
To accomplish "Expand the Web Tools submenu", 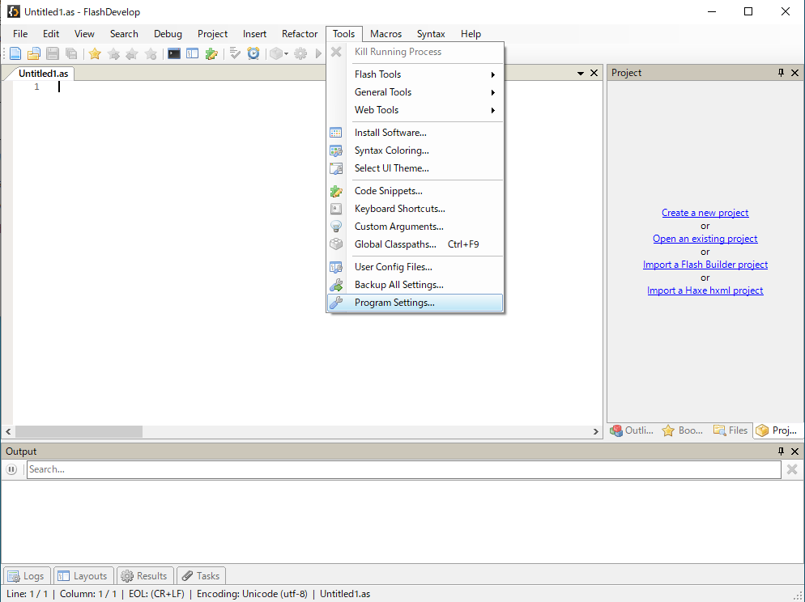I will [415, 110].
